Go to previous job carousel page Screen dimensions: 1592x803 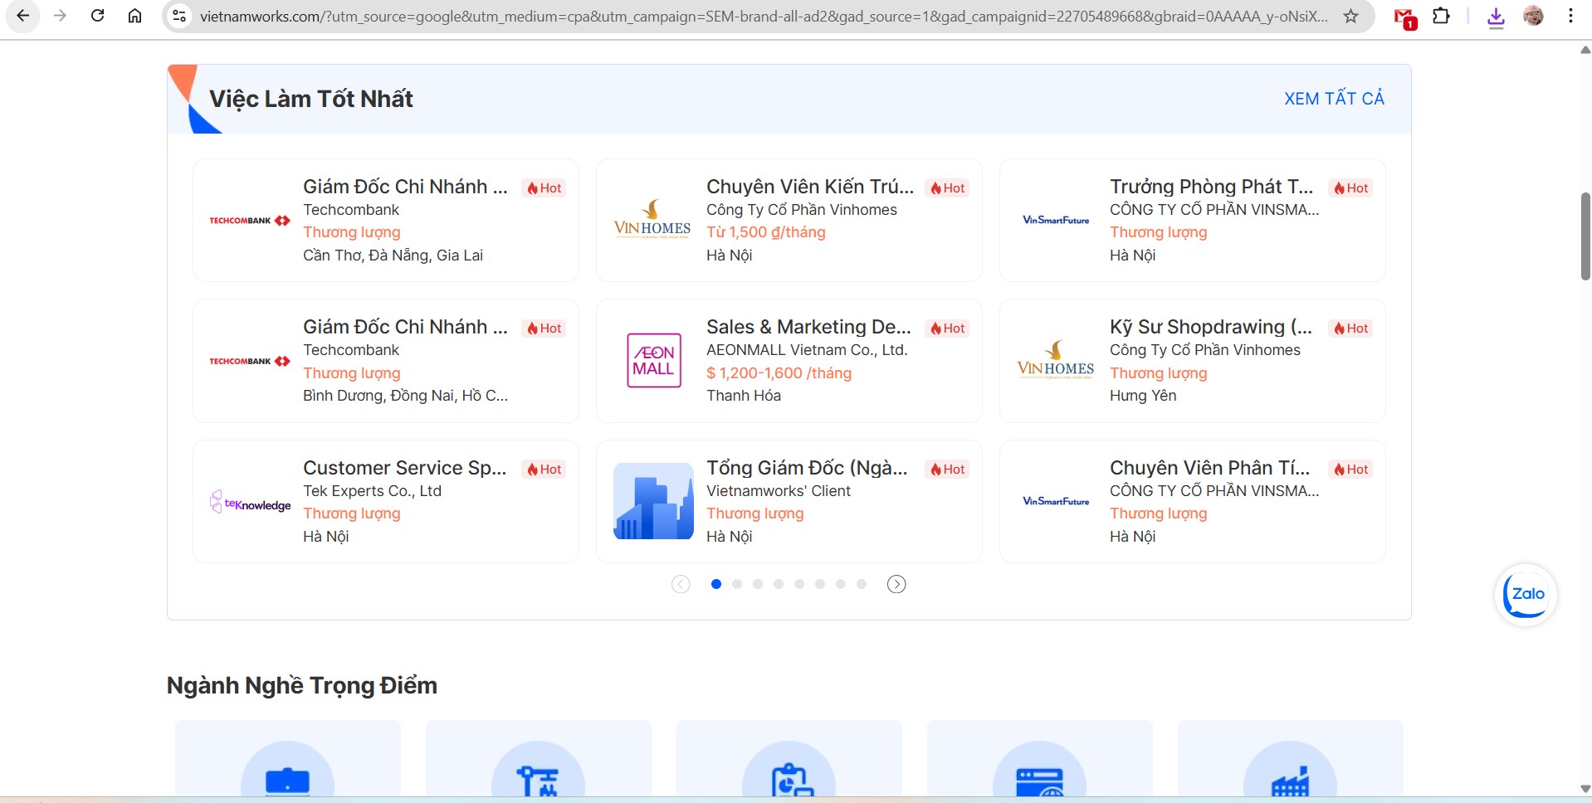[681, 584]
